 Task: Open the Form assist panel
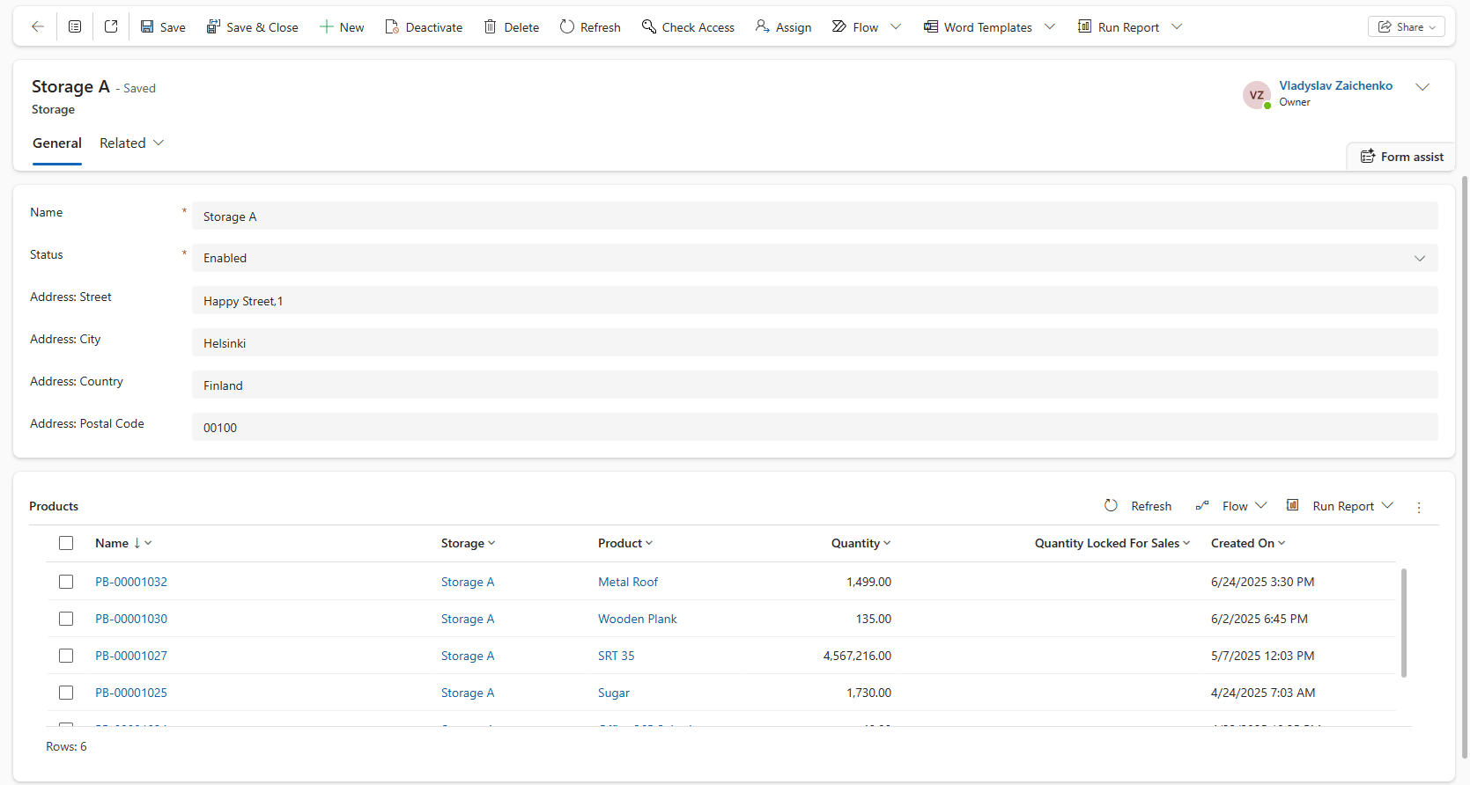pyautogui.click(x=1401, y=157)
